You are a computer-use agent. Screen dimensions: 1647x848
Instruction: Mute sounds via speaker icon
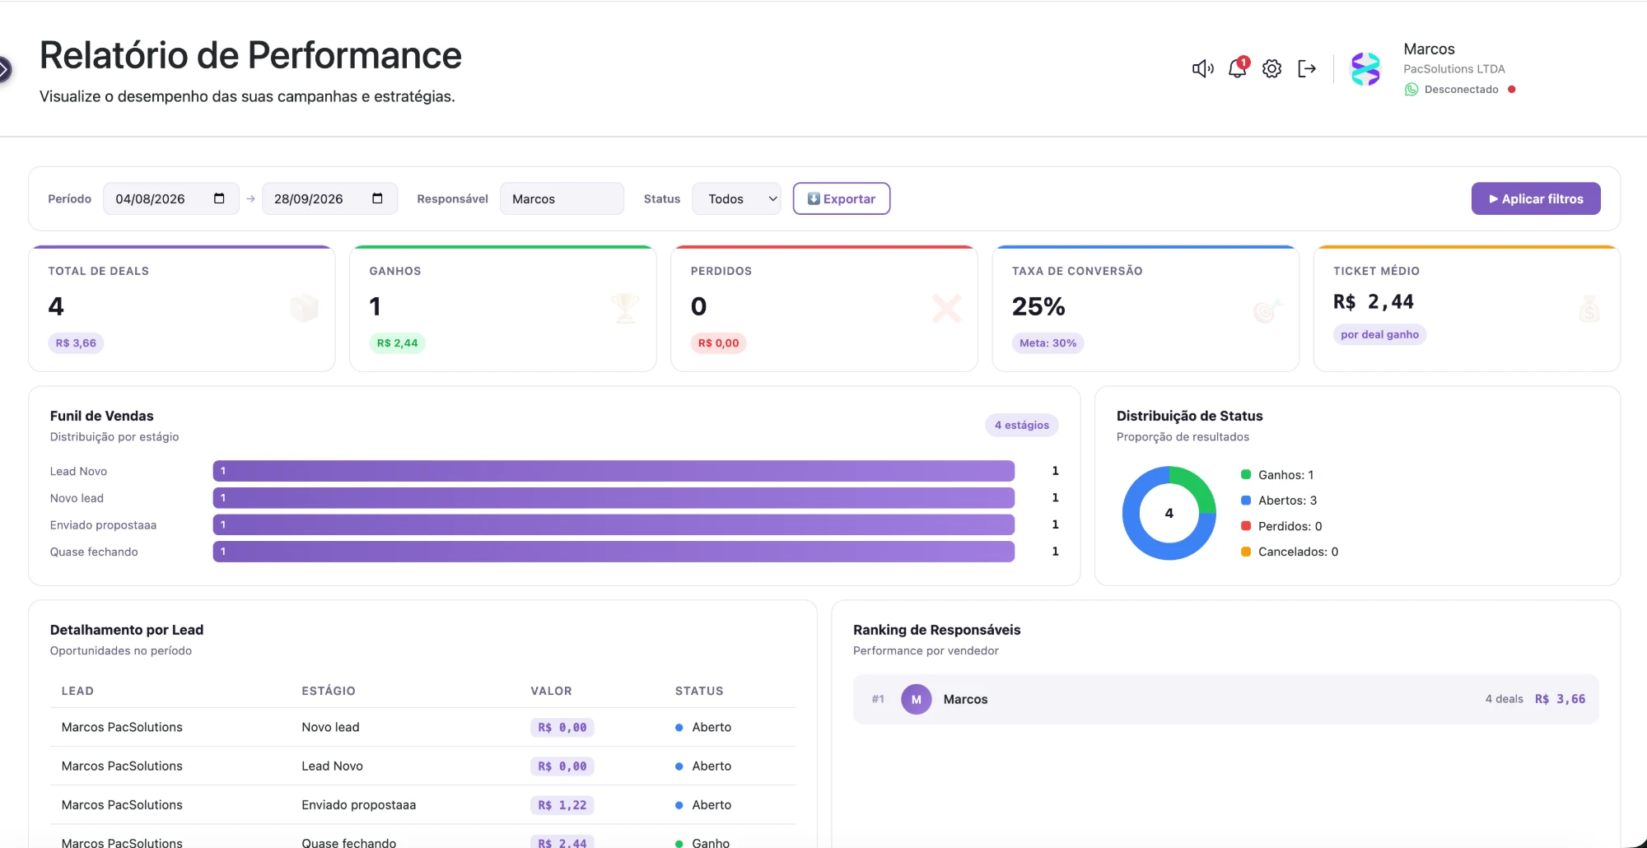coord(1202,69)
